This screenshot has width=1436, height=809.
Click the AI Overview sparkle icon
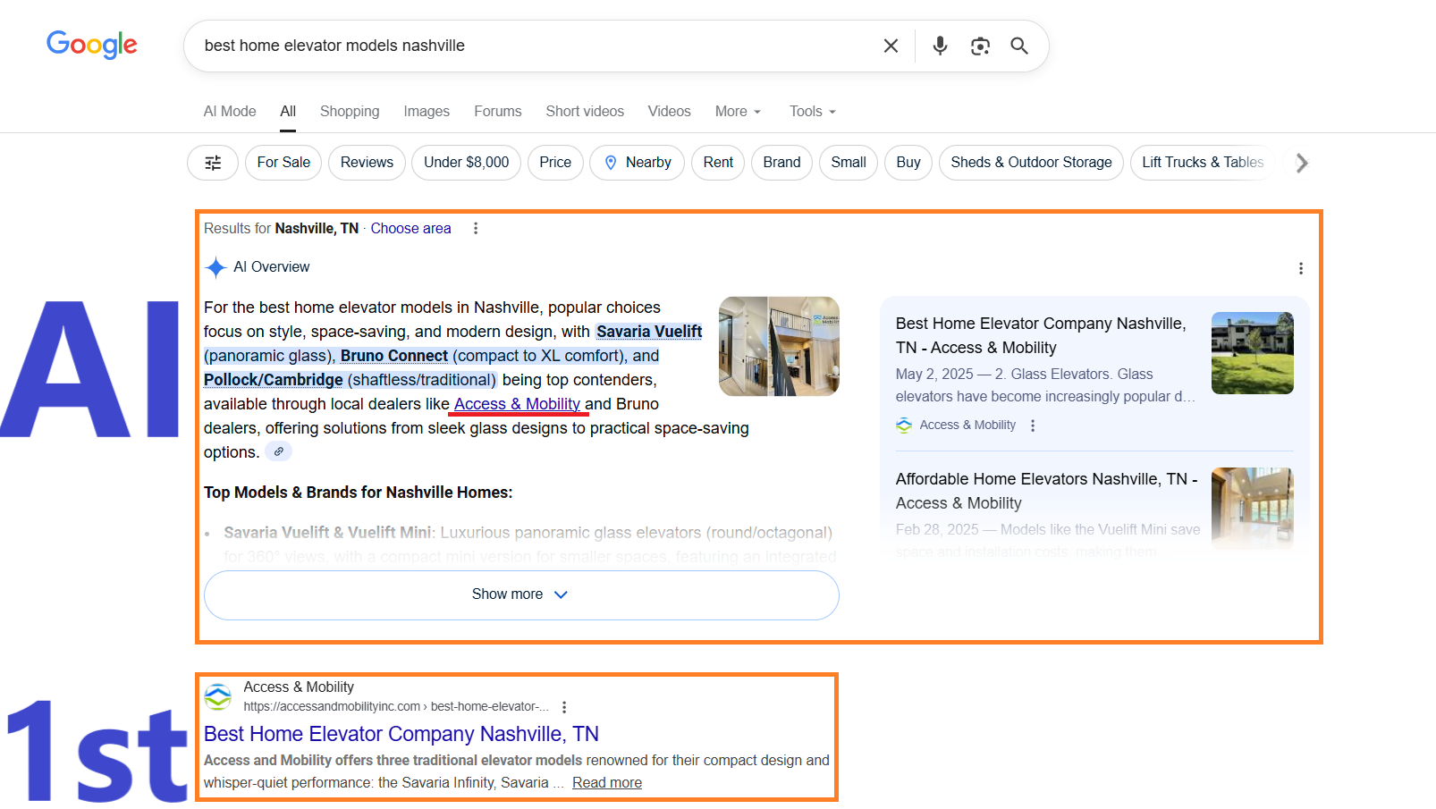click(x=215, y=267)
